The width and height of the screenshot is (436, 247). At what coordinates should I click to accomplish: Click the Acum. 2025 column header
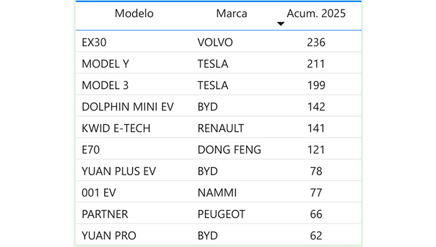(316, 14)
